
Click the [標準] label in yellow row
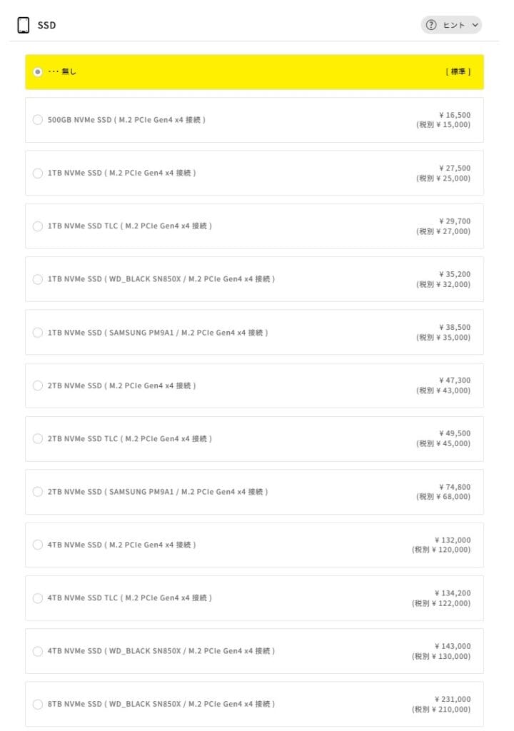tap(458, 72)
